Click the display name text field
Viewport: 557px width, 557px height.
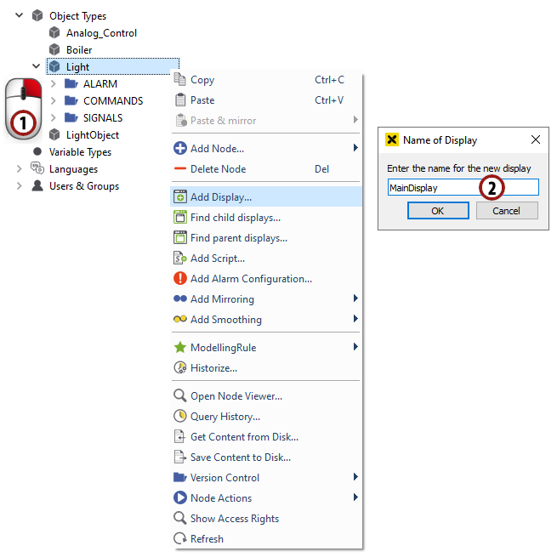pyautogui.click(x=434, y=187)
